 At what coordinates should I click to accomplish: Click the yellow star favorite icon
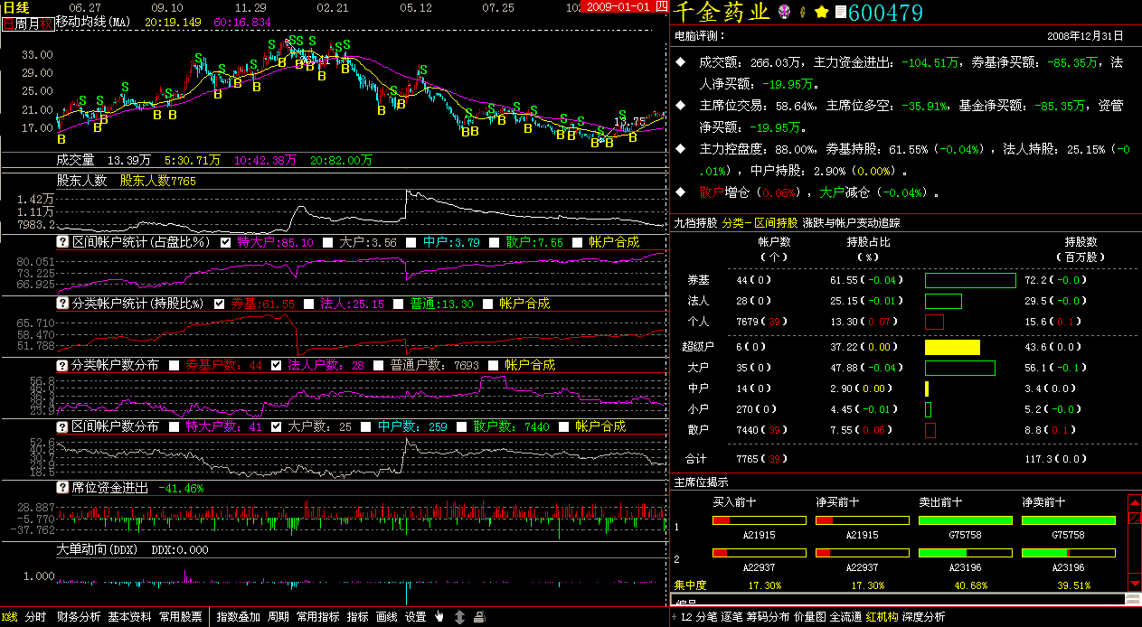pos(821,12)
